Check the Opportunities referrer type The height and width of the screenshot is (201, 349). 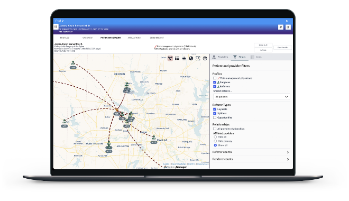click(x=215, y=117)
